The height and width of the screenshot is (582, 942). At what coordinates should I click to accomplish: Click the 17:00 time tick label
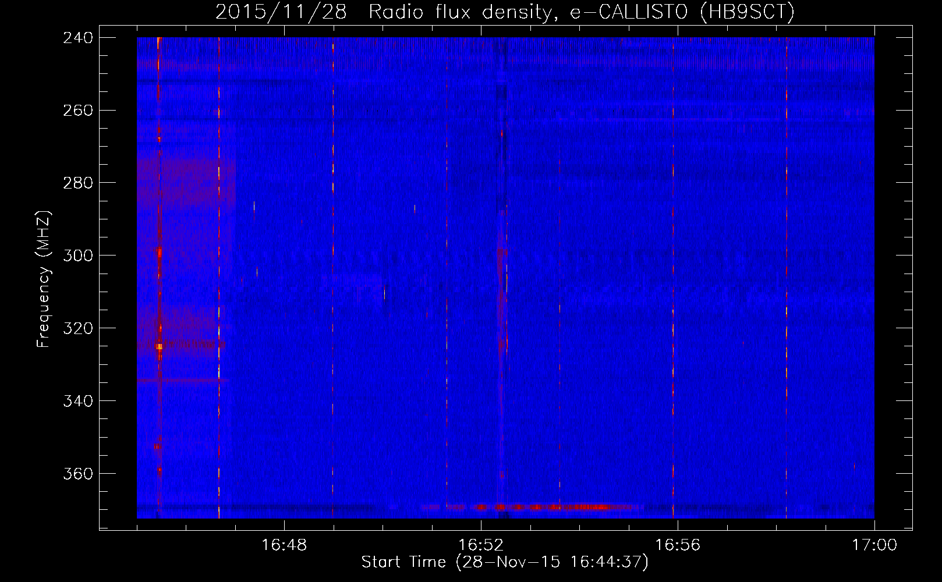(x=874, y=545)
